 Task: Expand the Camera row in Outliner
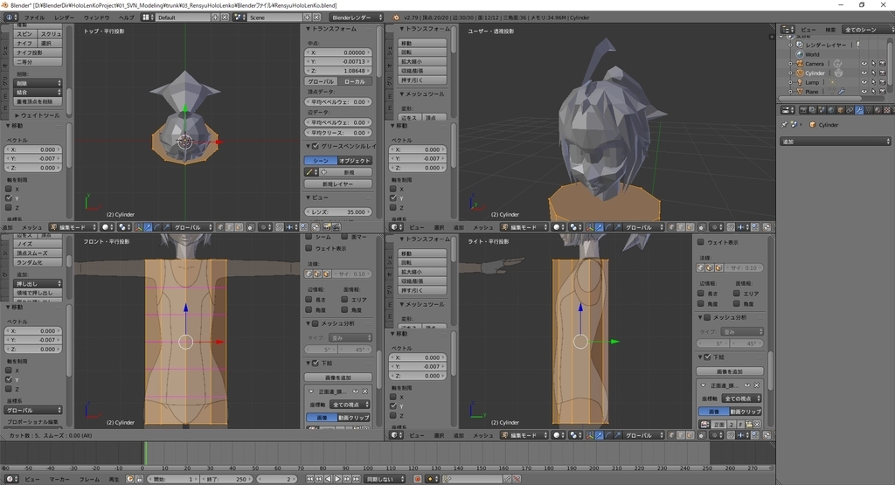point(790,64)
